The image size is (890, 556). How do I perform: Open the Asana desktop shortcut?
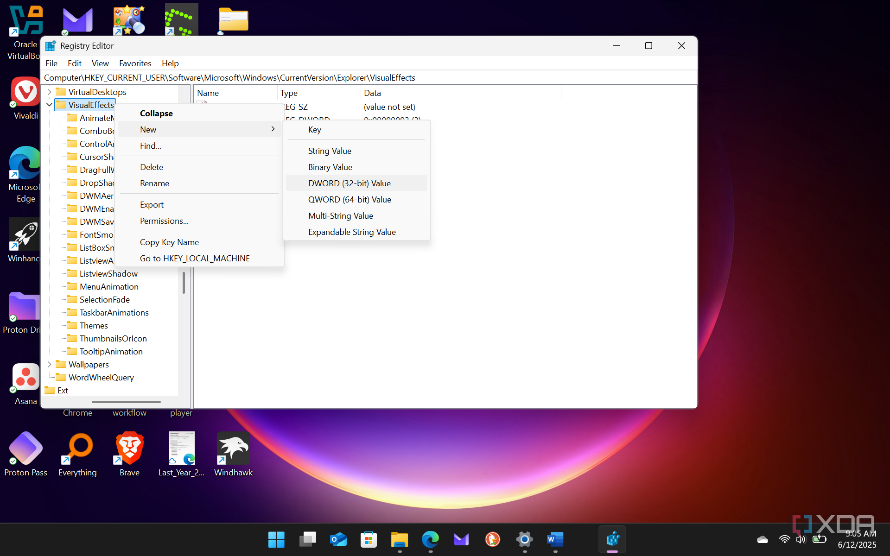pyautogui.click(x=25, y=385)
